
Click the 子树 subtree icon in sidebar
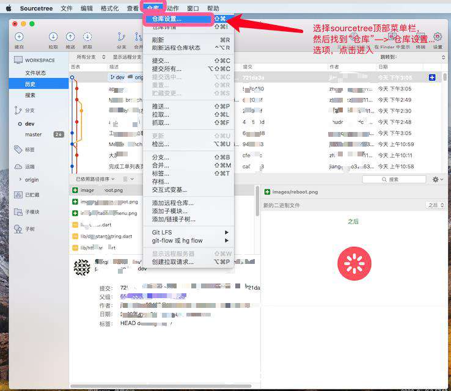[18, 229]
